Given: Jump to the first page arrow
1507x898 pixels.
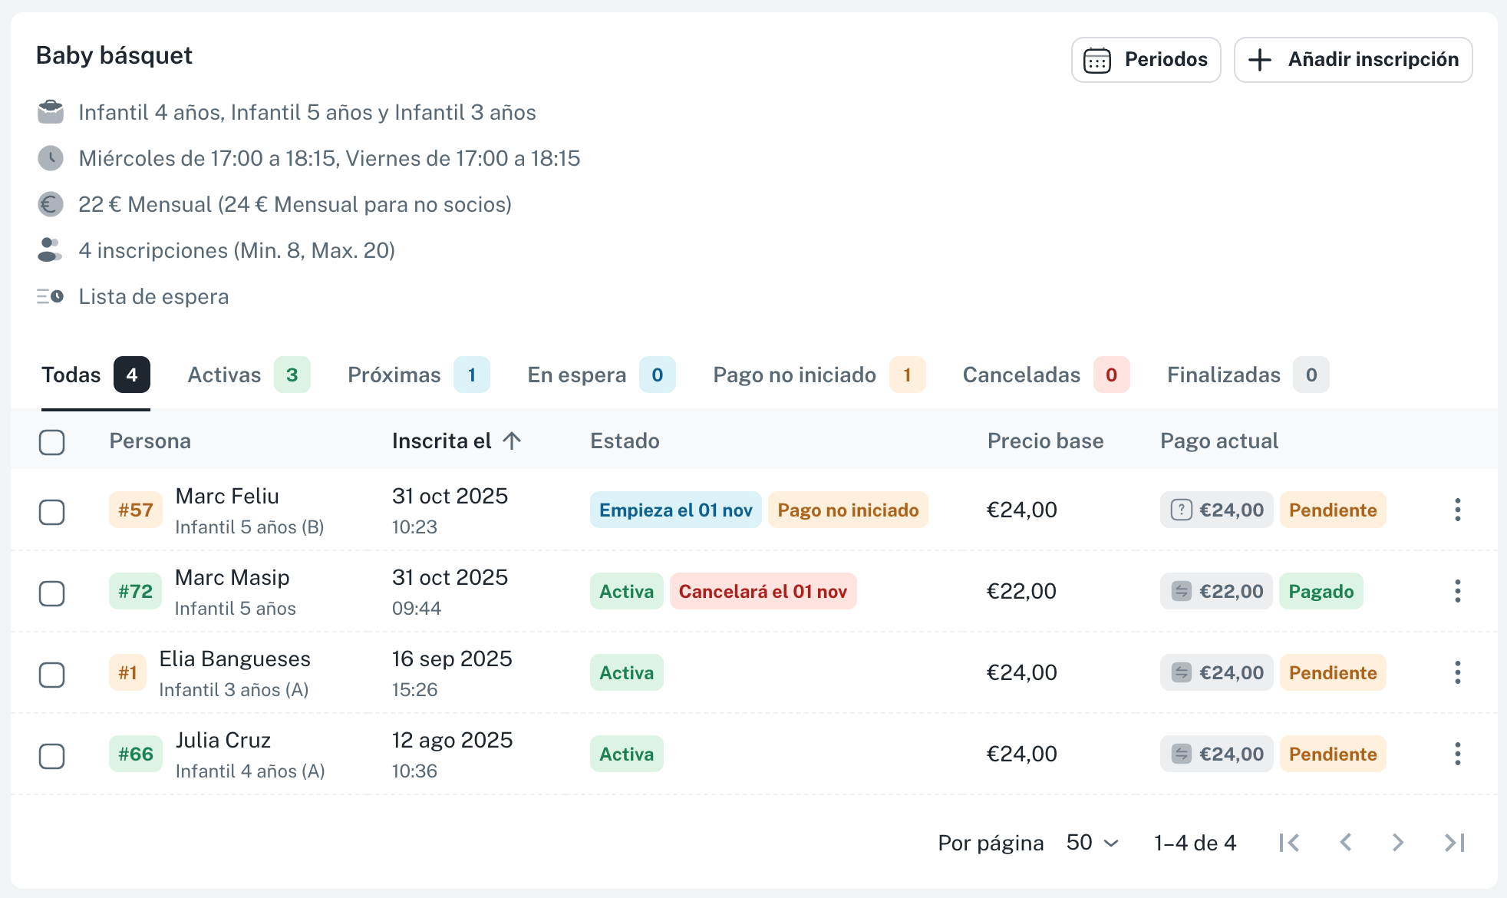Looking at the screenshot, I should click(x=1289, y=843).
